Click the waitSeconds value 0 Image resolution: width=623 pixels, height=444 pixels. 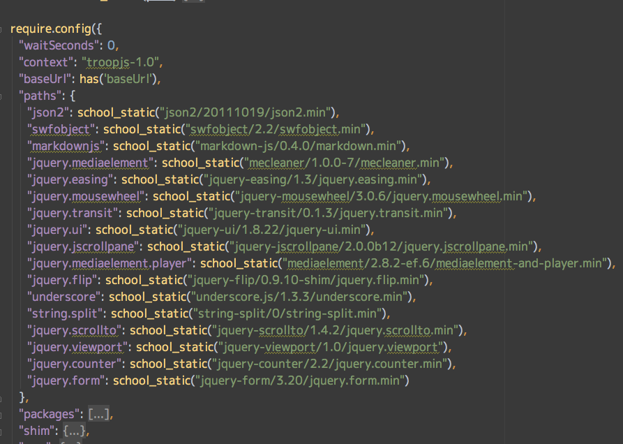click(x=111, y=45)
